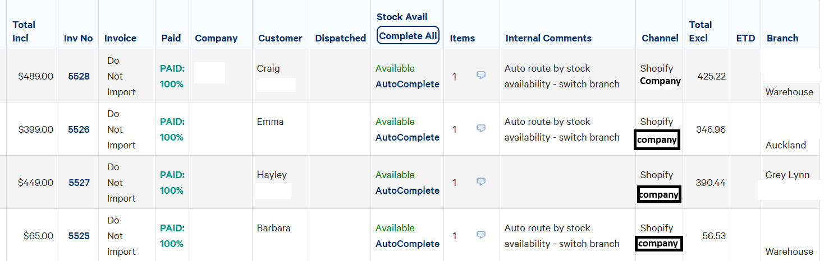The width and height of the screenshot is (824, 261).
Task: AutoComplete the order for Emma
Action: click(x=408, y=137)
